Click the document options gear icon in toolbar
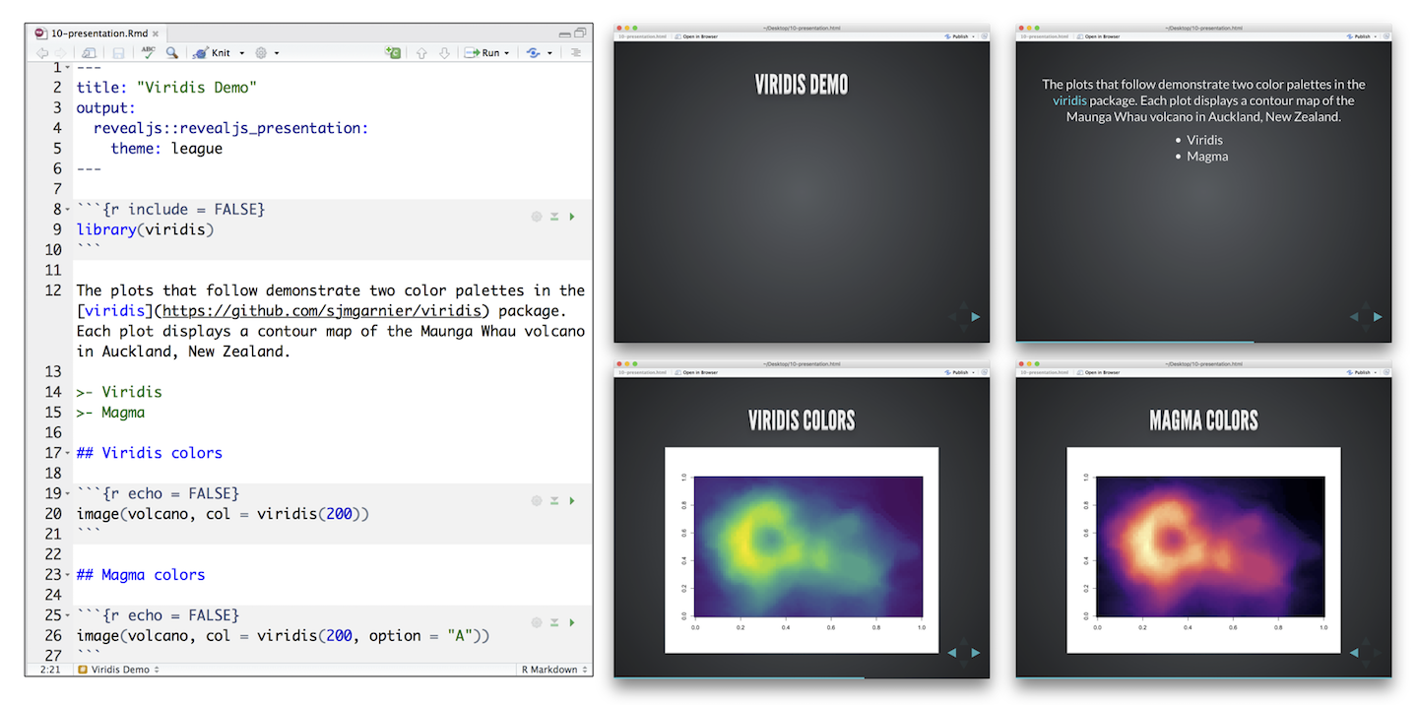 coord(261,53)
